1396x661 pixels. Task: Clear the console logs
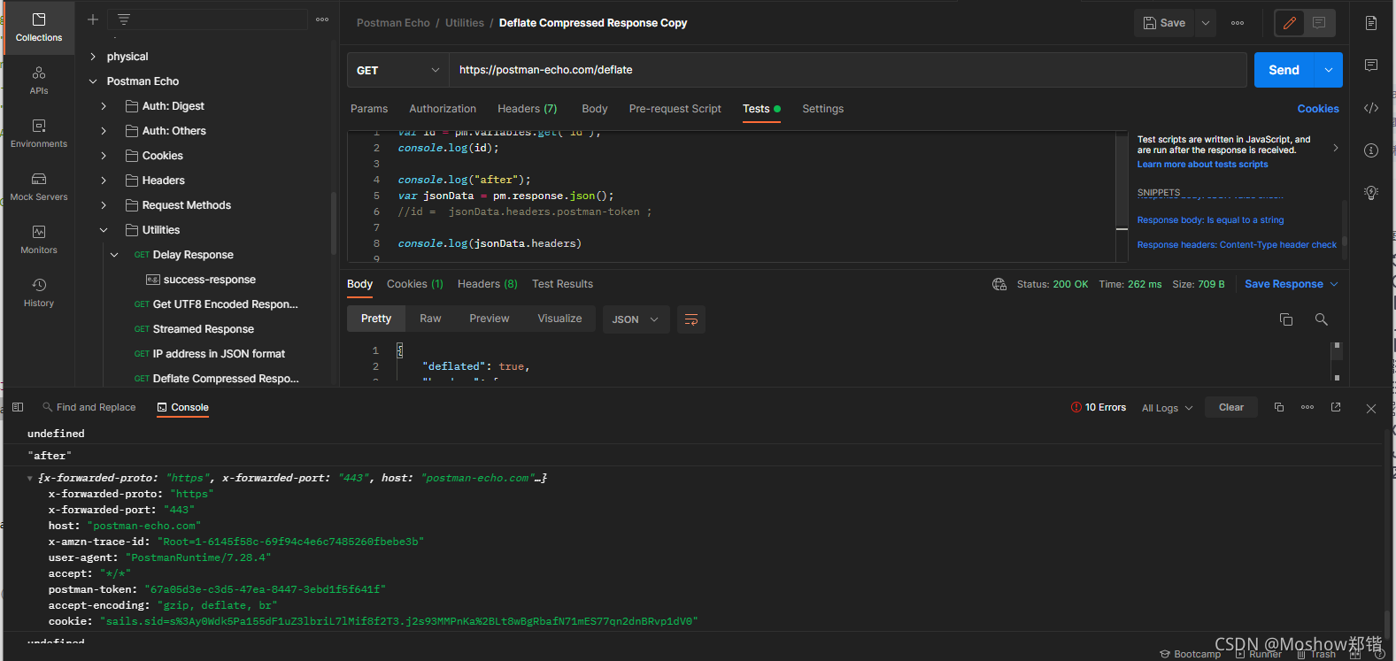[1231, 407]
